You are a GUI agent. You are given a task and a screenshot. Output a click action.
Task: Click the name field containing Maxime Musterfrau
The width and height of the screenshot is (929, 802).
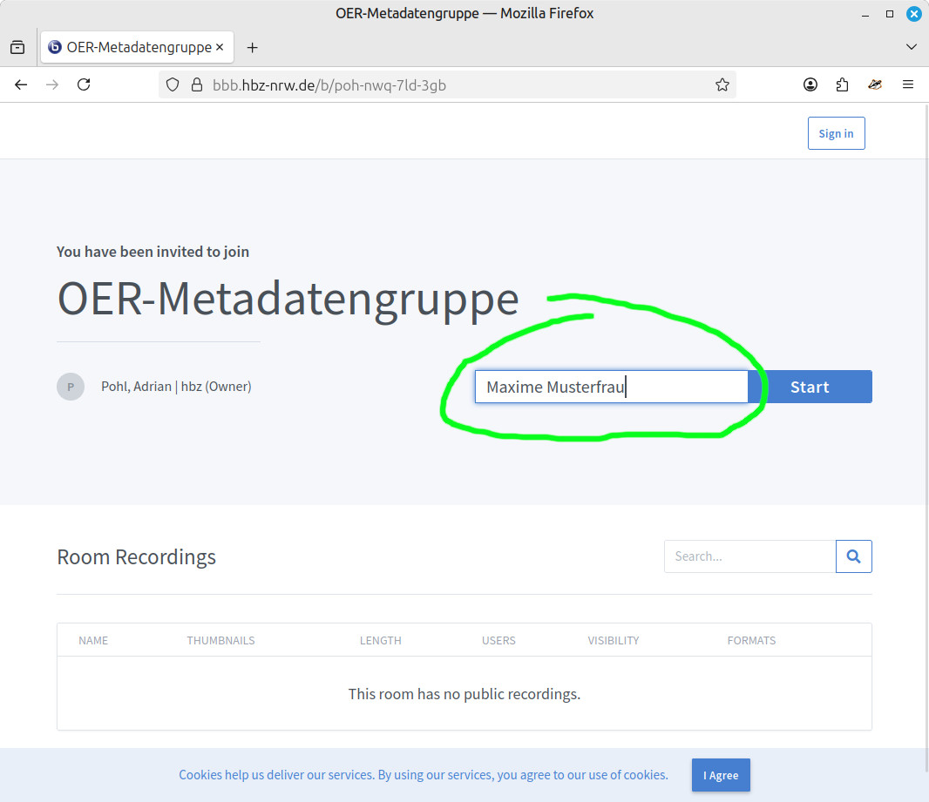(x=610, y=388)
